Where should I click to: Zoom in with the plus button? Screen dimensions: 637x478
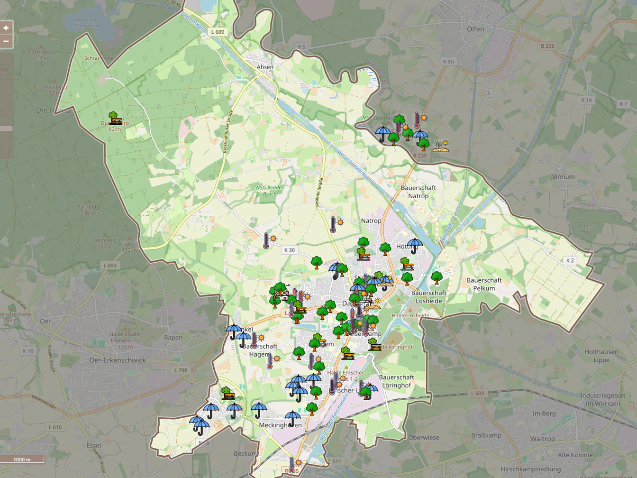point(6,28)
